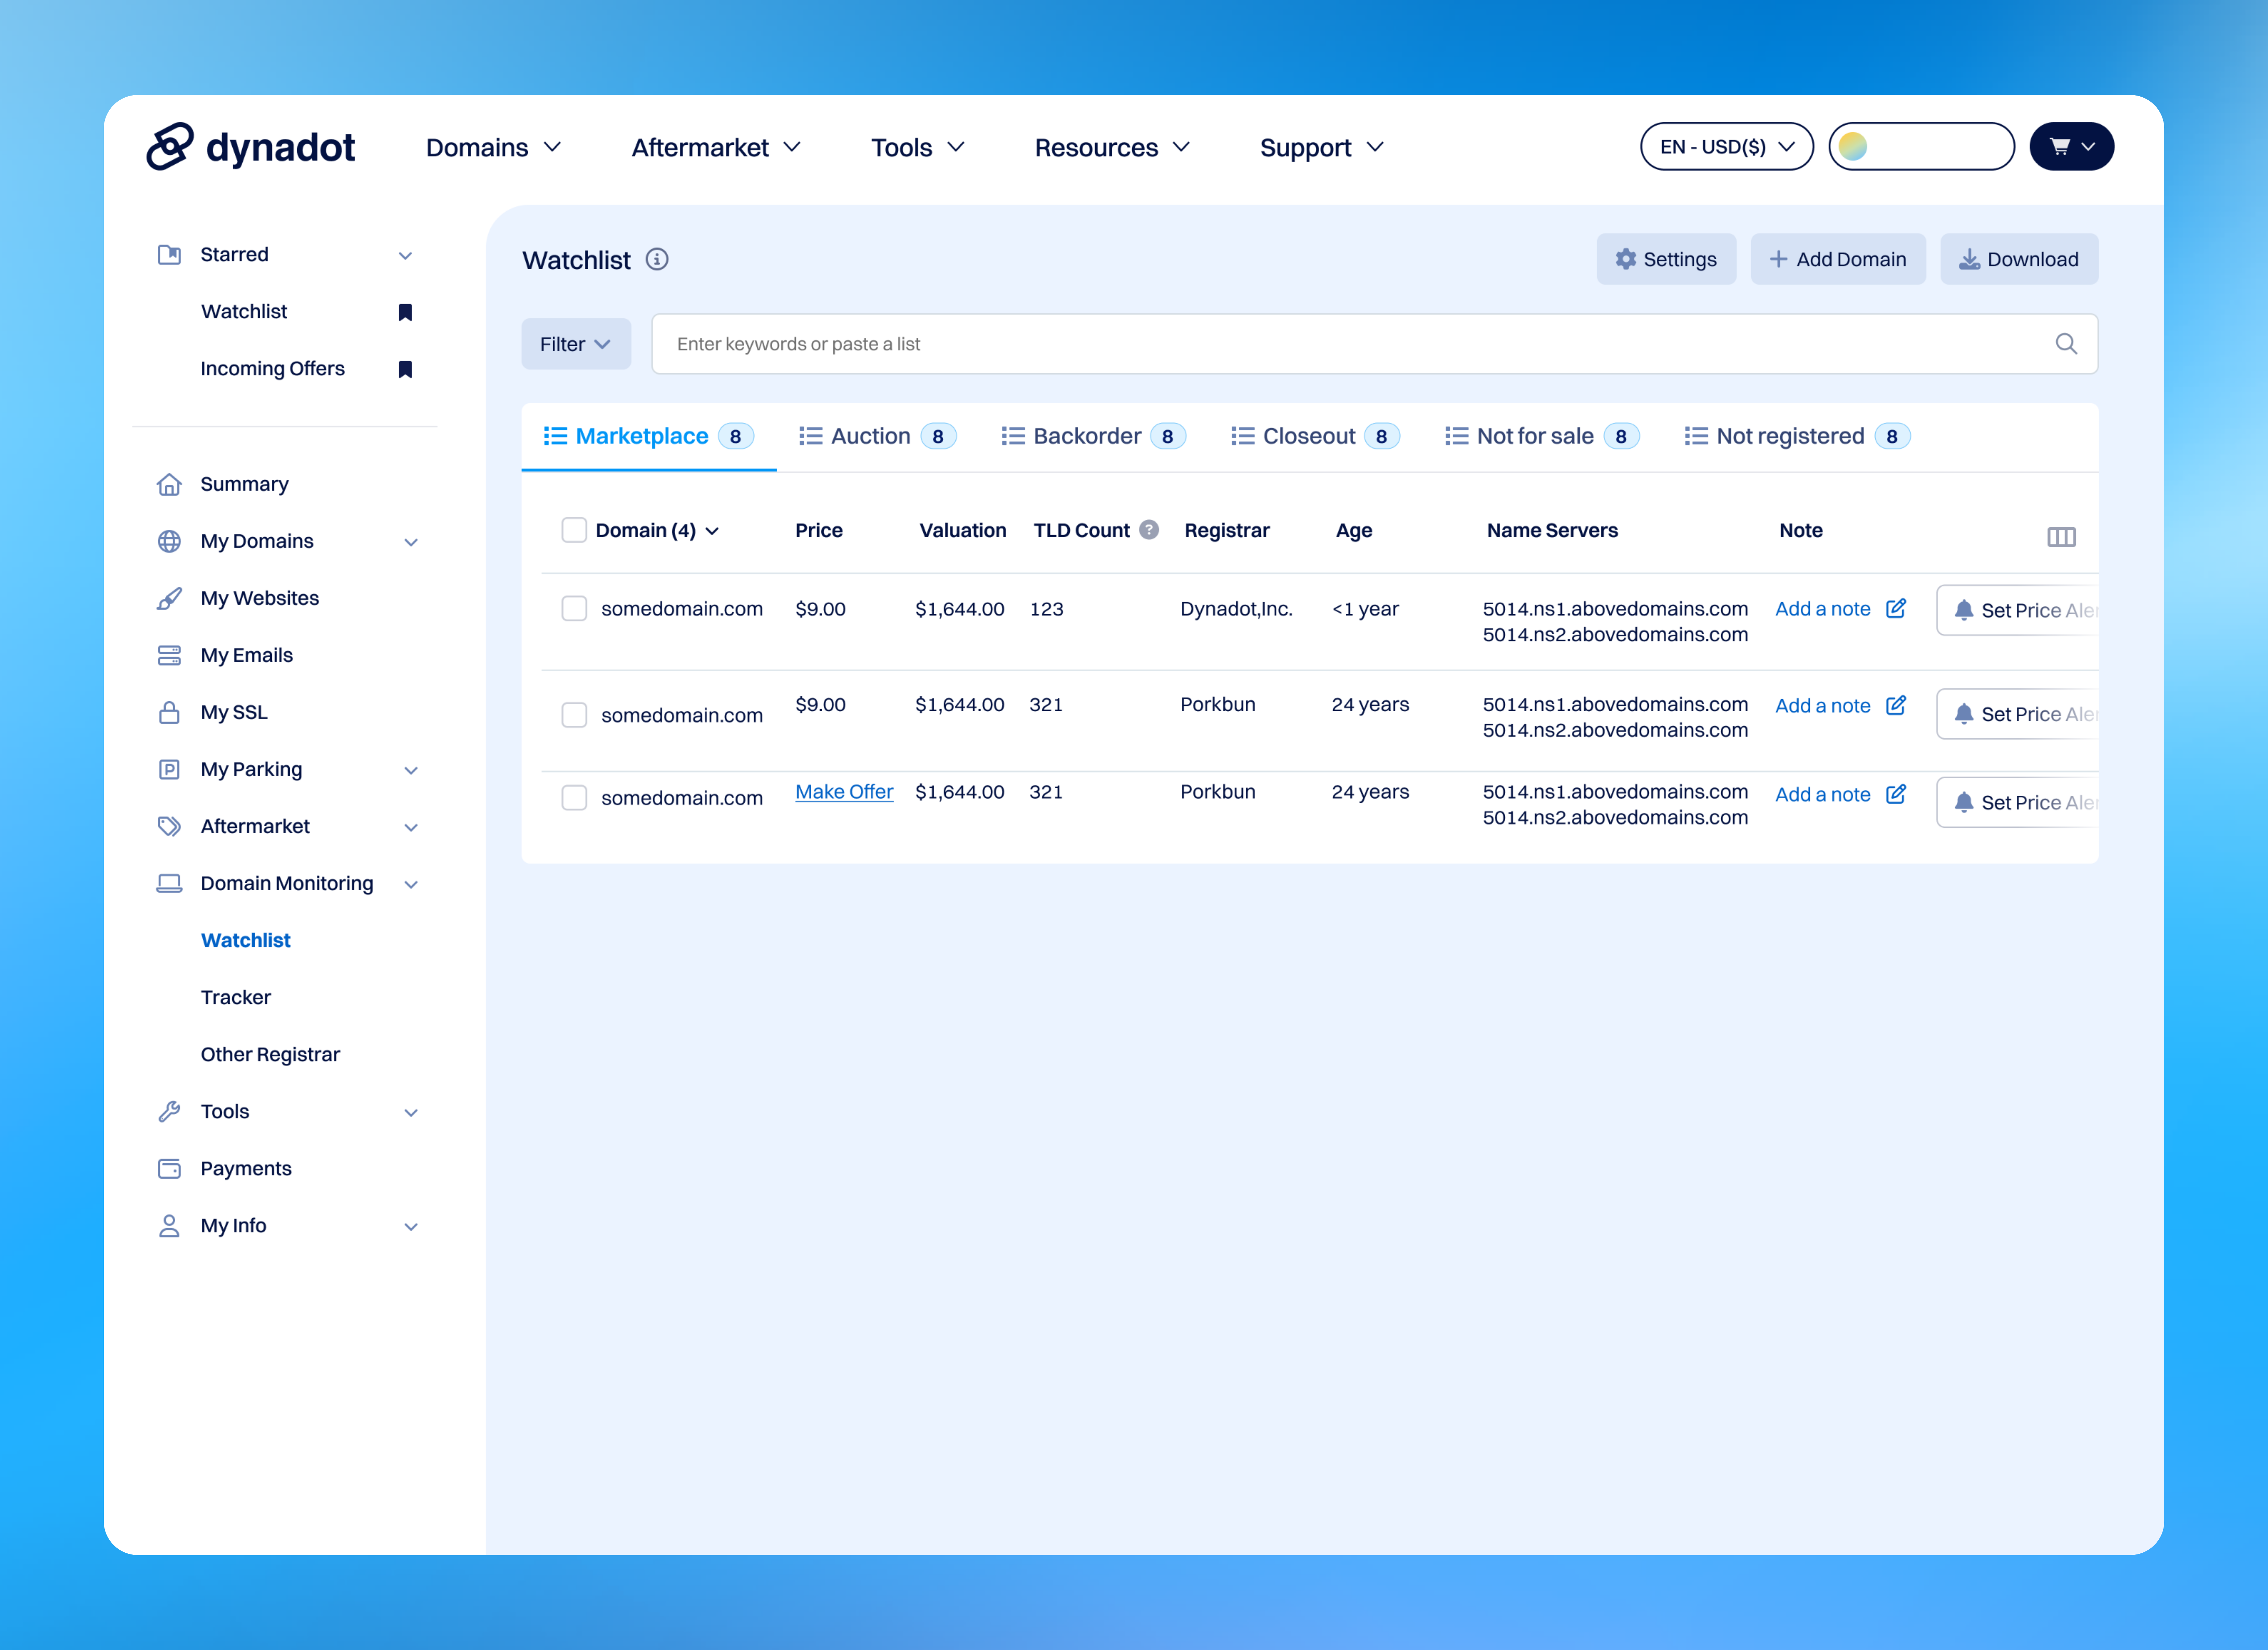Click the TLD Count help icon

click(1149, 530)
